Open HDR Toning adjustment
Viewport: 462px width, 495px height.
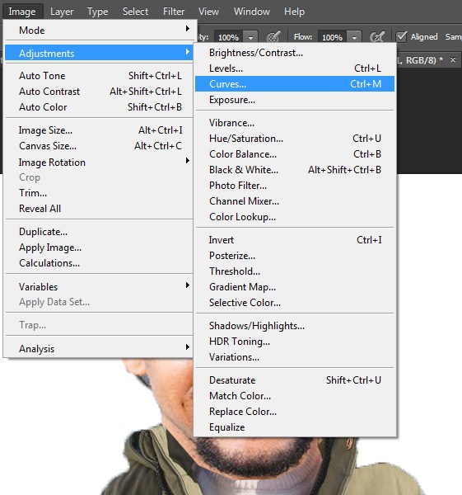click(295, 342)
